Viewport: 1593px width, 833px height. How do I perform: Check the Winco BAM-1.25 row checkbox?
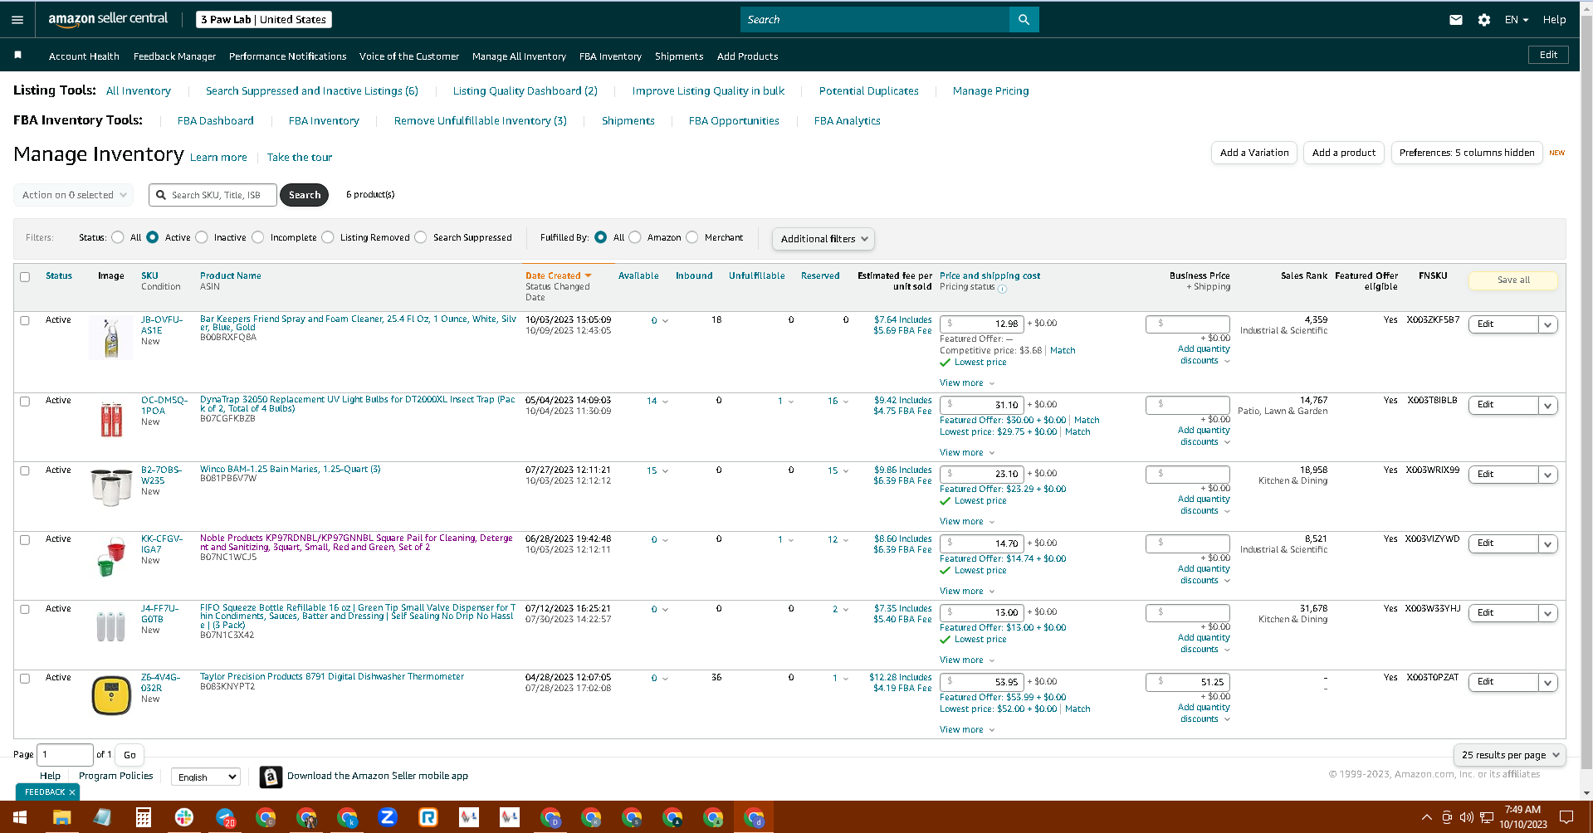25,470
